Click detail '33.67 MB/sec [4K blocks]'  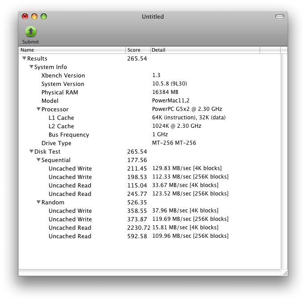pyautogui.click(x=185, y=185)
